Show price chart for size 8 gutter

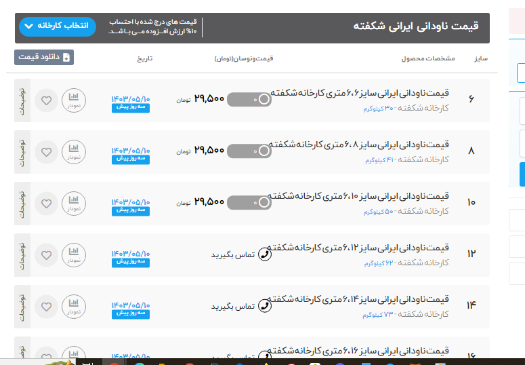click(74, 152)
